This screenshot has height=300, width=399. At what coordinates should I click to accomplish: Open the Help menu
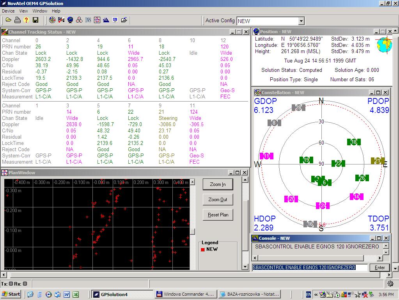[56, 11]
